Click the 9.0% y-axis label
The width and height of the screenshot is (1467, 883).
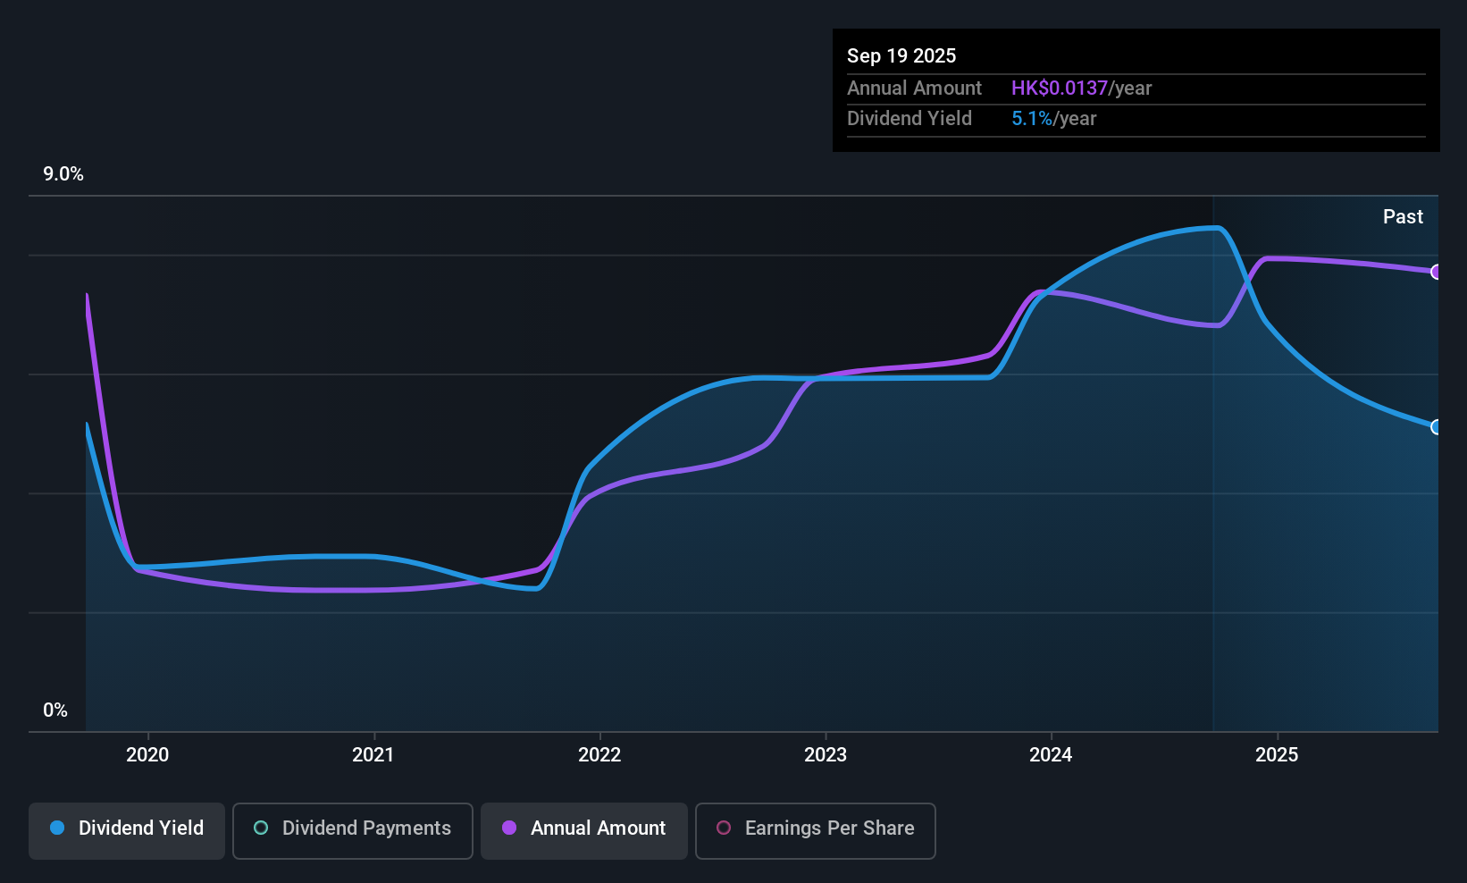point(63,174)
